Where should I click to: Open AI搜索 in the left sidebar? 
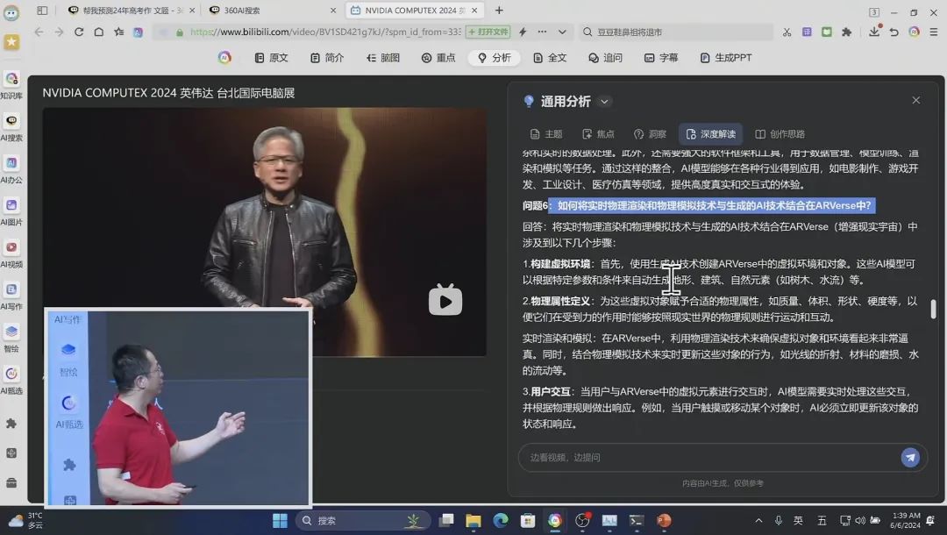coord(11,126)
